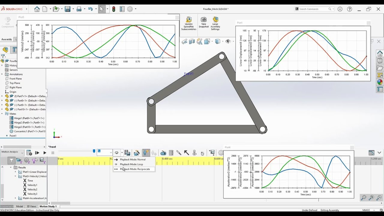Open the Motion Analysis study type dropdown

pos(12,152)
